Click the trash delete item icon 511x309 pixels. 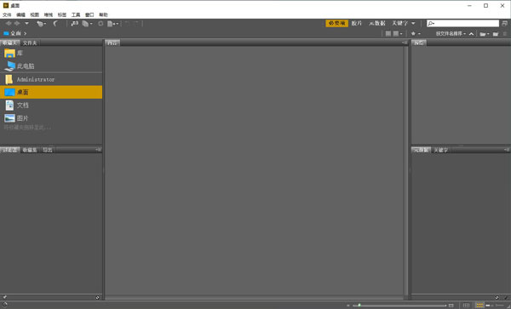(504, 33)
